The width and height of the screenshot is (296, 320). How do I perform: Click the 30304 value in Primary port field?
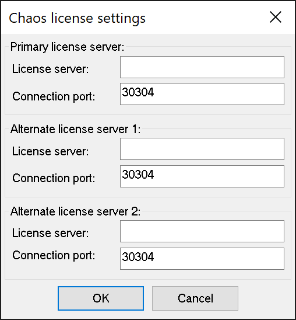tap(138, 92)
